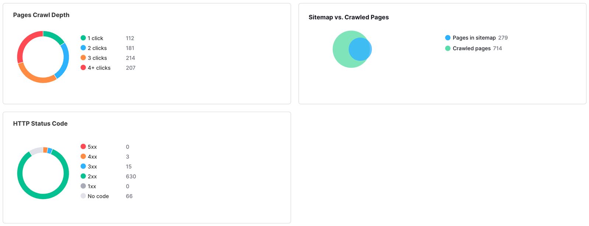Viewport: 589px width, 226px height.
Task: Click the green 1 click legend dot
Action: 83,38
